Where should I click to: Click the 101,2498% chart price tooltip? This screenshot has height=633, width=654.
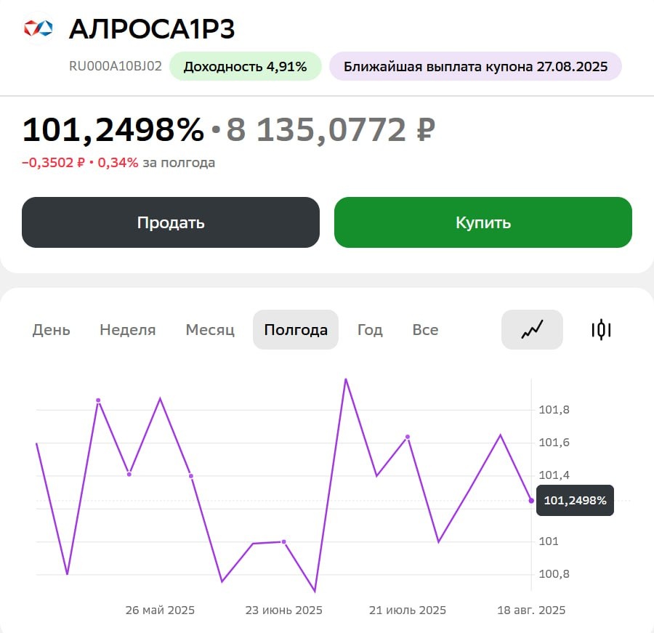click(575, 500)
